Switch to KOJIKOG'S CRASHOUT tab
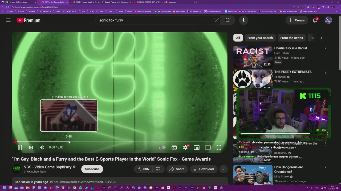This screenshot has width=341, height=191. tap(148, 2)
